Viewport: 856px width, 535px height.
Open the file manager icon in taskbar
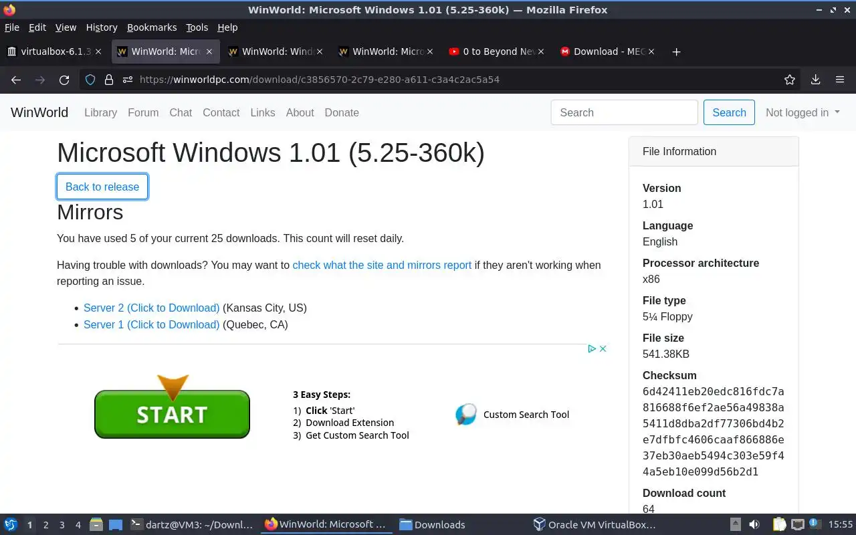click(96, 525)
